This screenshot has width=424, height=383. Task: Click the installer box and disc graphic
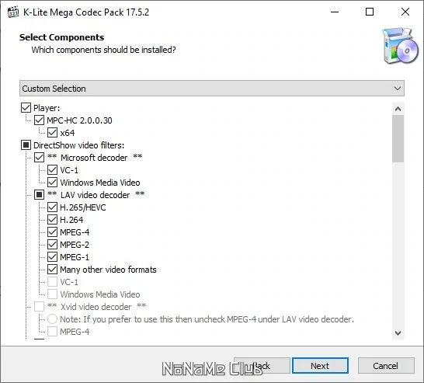point(400,45)
